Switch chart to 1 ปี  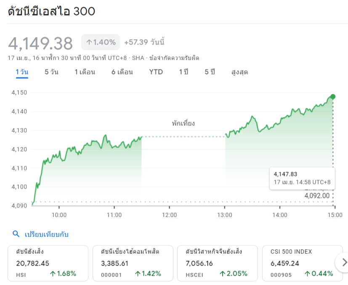[x=183, y=72]
